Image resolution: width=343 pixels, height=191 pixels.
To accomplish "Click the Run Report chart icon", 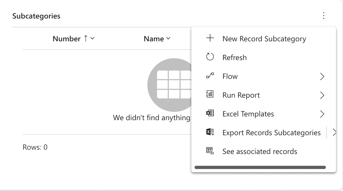I will 210,94.
